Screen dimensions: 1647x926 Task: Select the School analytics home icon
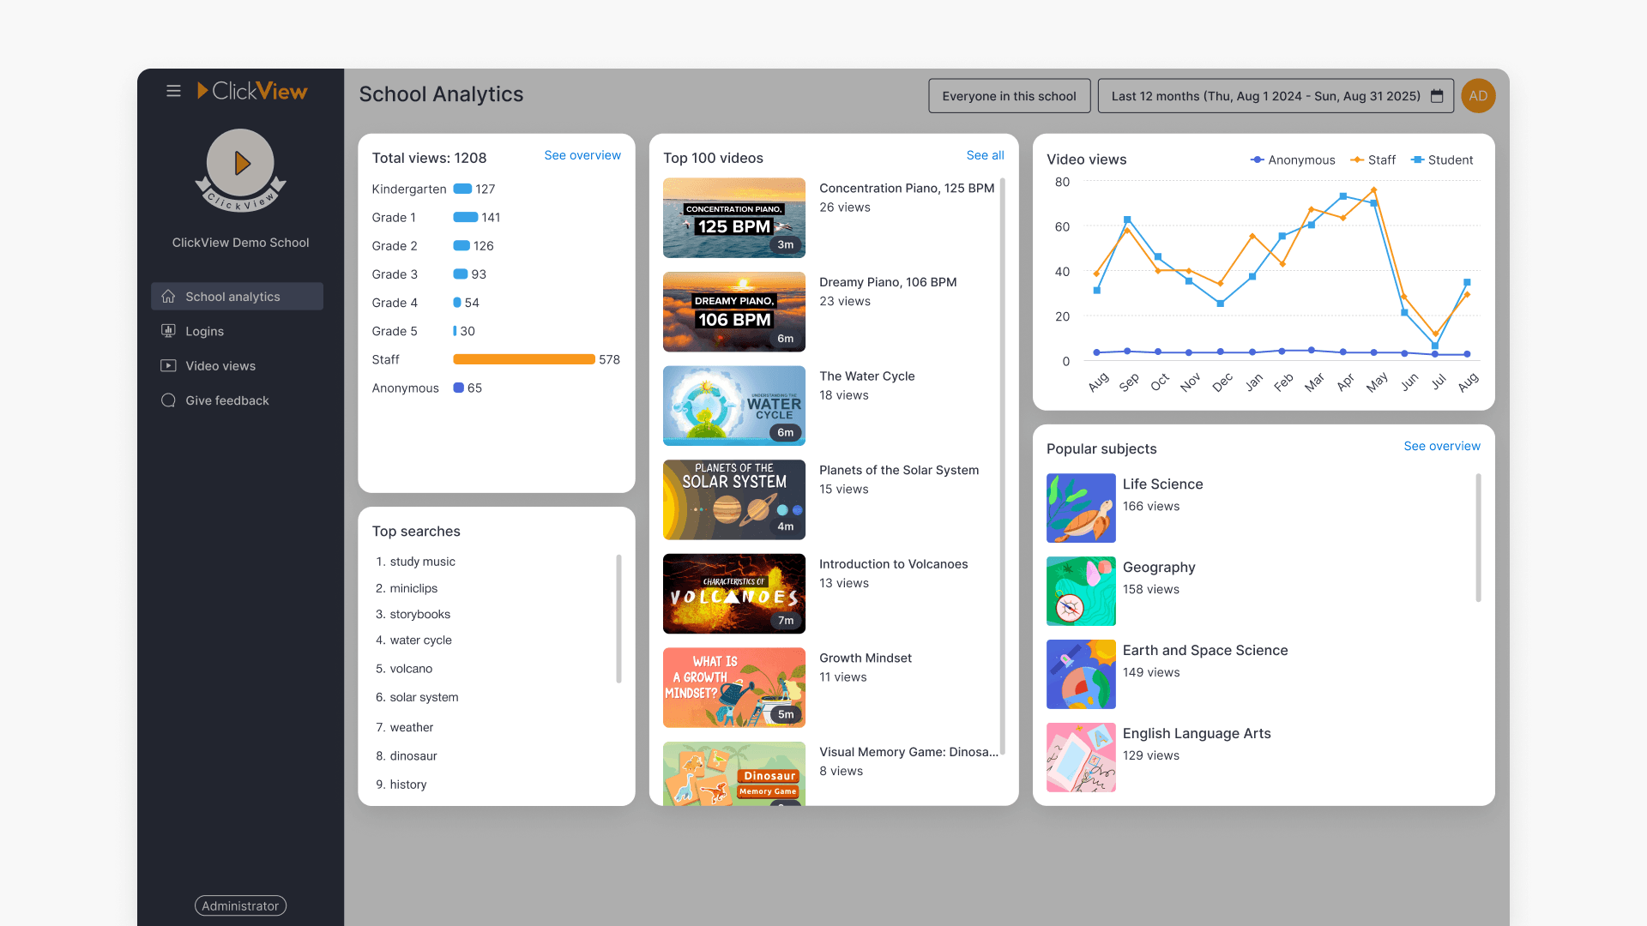[168, 296]
